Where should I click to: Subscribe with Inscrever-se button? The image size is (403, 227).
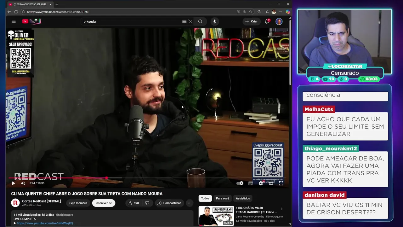(104, 203)
